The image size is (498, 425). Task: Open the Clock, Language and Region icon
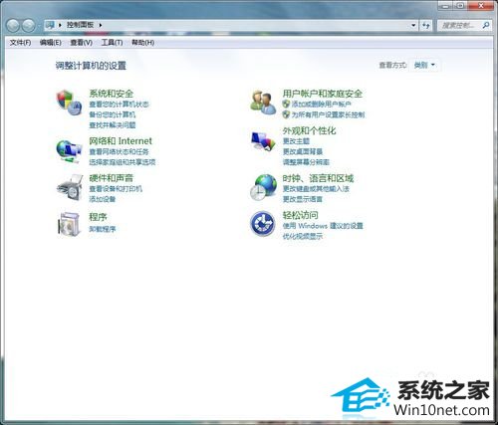[x=263, y=187]
